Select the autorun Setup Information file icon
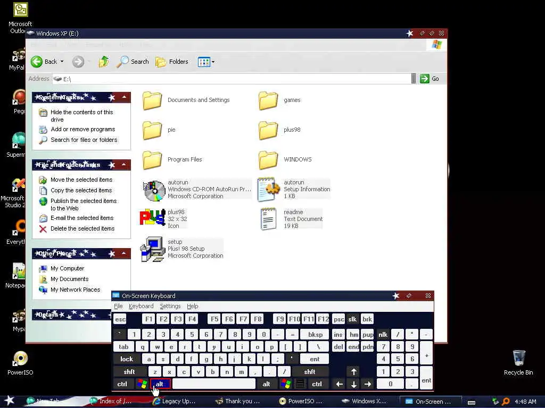This screenshot has width=545, height=408. coord(268,190)
